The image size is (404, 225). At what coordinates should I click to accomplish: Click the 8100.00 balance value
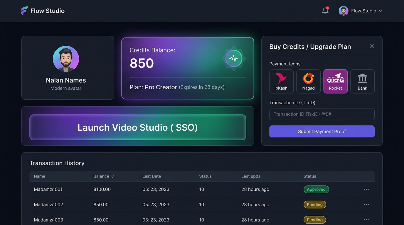coord(102,189)
